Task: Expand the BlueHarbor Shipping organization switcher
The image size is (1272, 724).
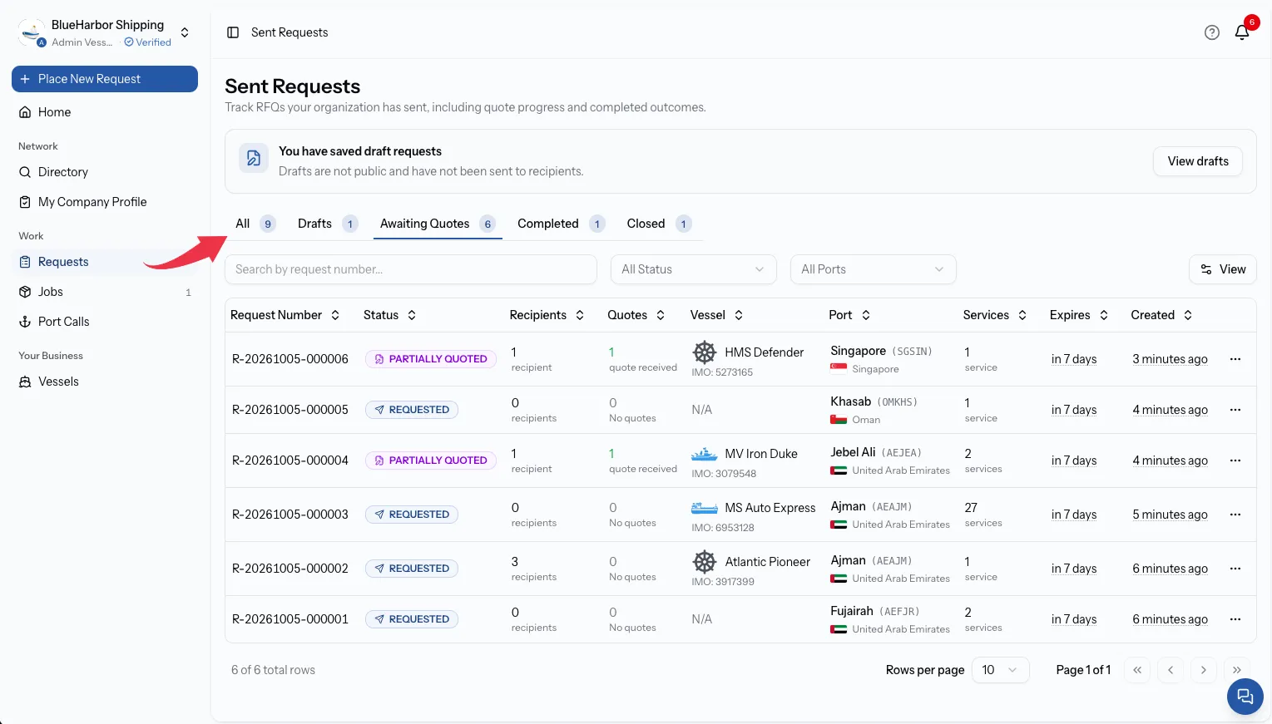Action: tap(185, 32)
